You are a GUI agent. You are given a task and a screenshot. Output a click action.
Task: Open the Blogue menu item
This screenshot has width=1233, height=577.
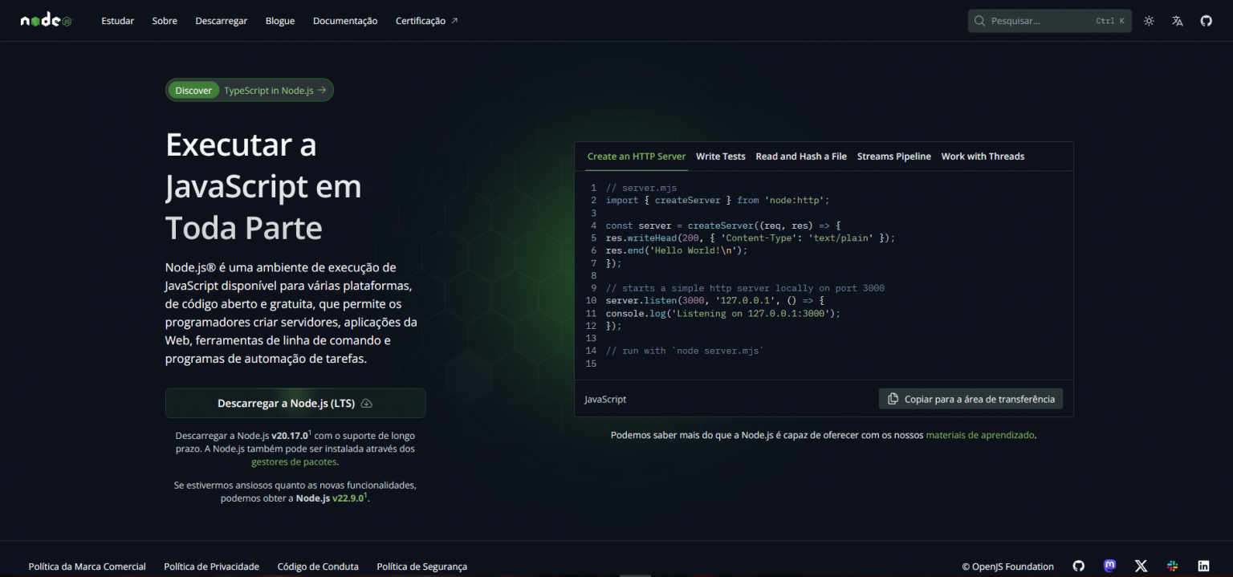coord(279,20)
